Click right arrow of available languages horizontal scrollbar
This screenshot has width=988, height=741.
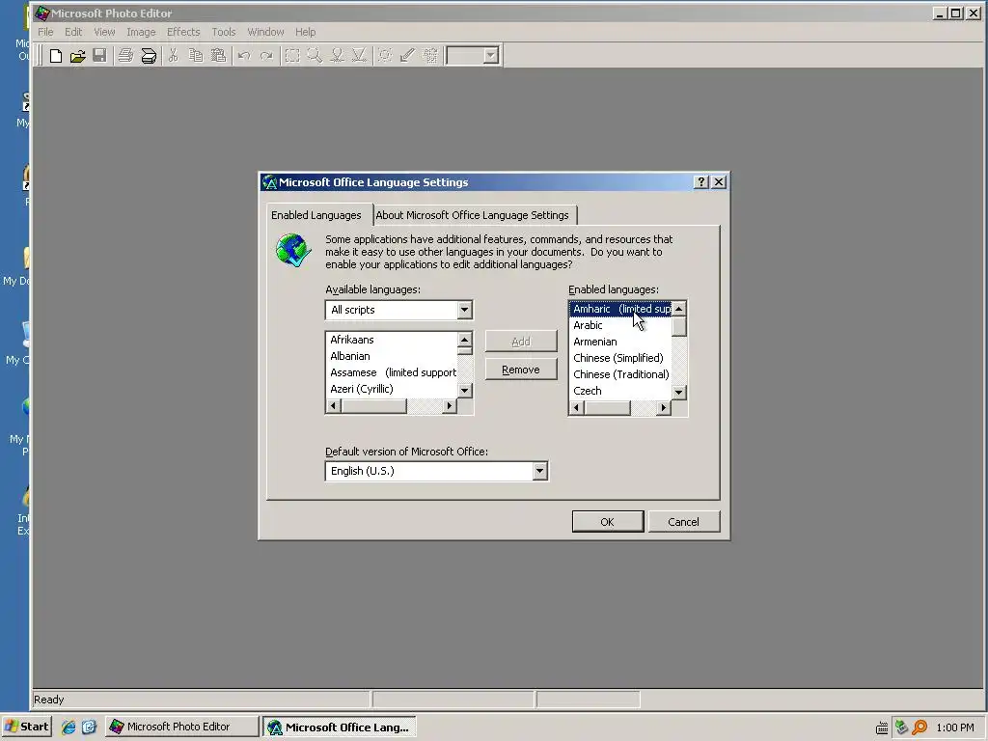(449, 406)
